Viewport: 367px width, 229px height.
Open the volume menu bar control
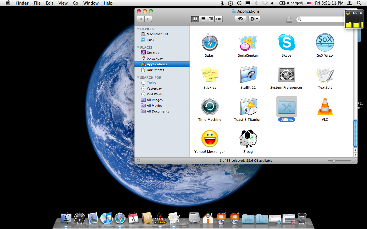[272, 3]
